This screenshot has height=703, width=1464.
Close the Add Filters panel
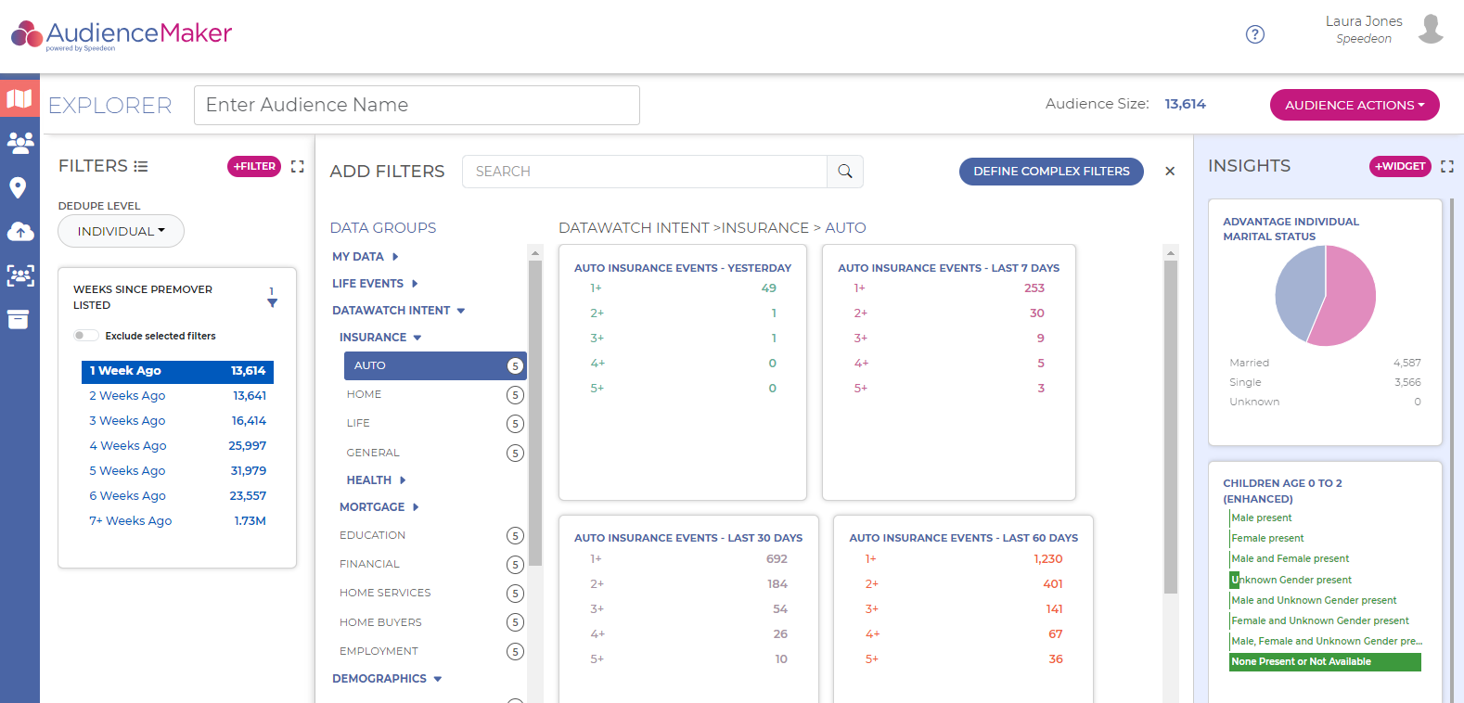point(1170,172)
